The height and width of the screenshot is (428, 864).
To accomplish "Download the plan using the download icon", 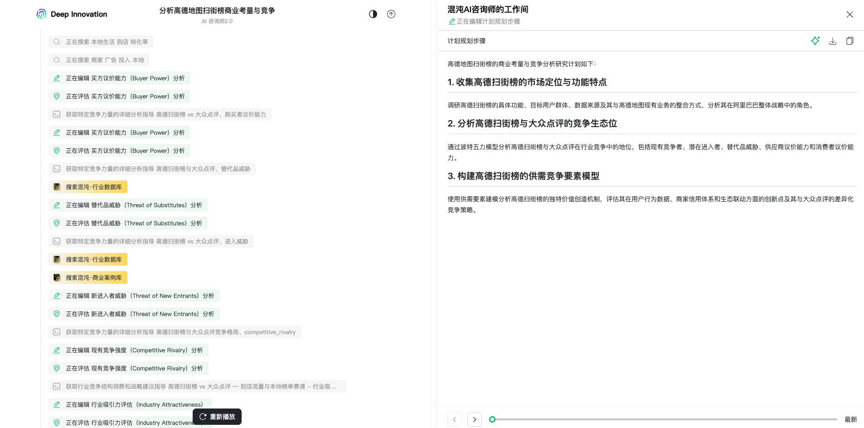I will point(832,41).
